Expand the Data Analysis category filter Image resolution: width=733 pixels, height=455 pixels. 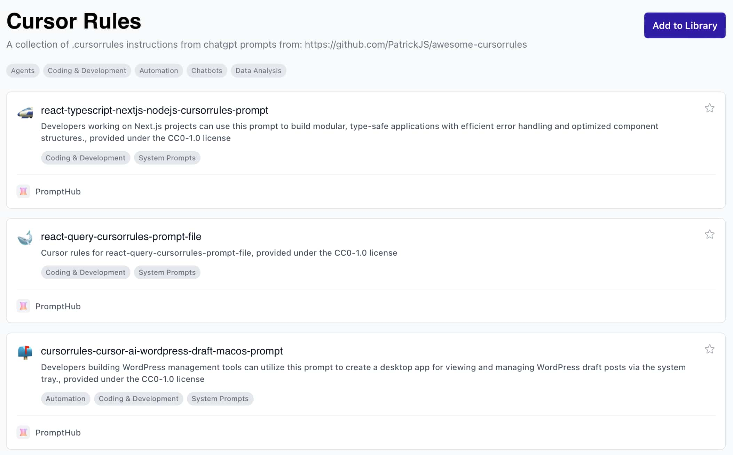point(259,70)
